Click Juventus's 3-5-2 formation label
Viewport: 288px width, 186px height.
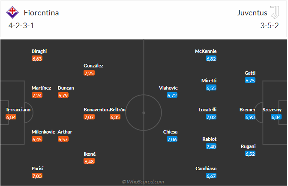[x=270, y=25]
